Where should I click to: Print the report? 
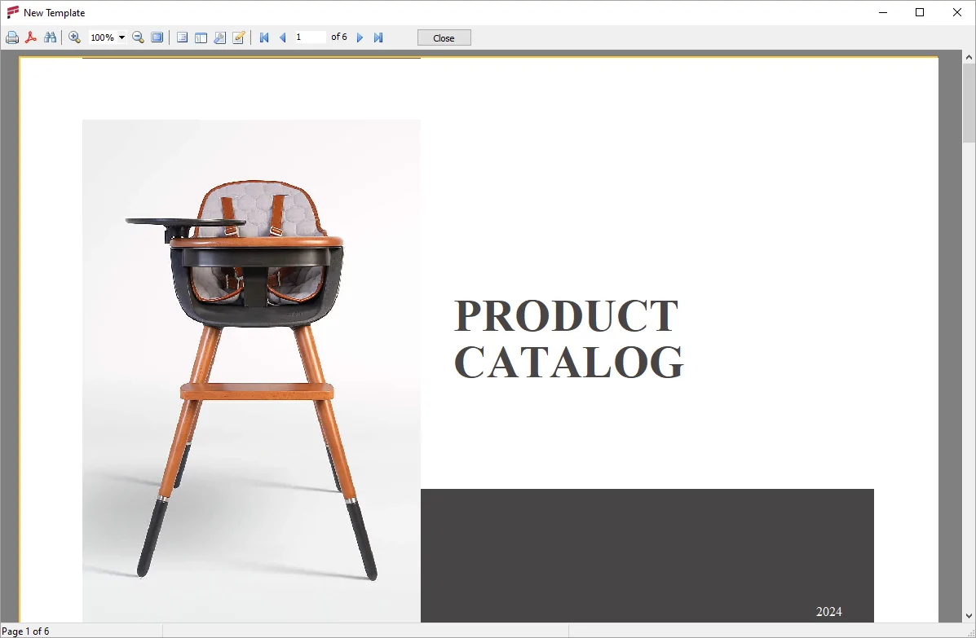click(x=12, y=37)
